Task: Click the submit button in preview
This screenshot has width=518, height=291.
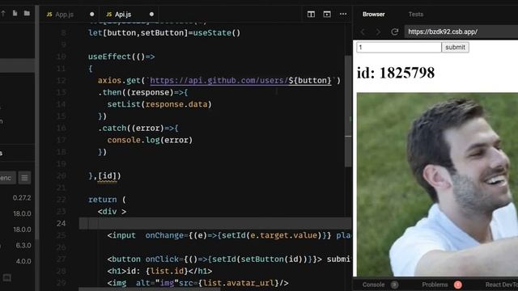Action: 455,47
